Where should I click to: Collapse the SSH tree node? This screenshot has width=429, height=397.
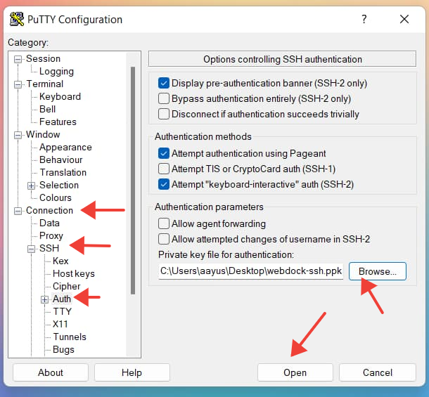click(x=31, y=249)
